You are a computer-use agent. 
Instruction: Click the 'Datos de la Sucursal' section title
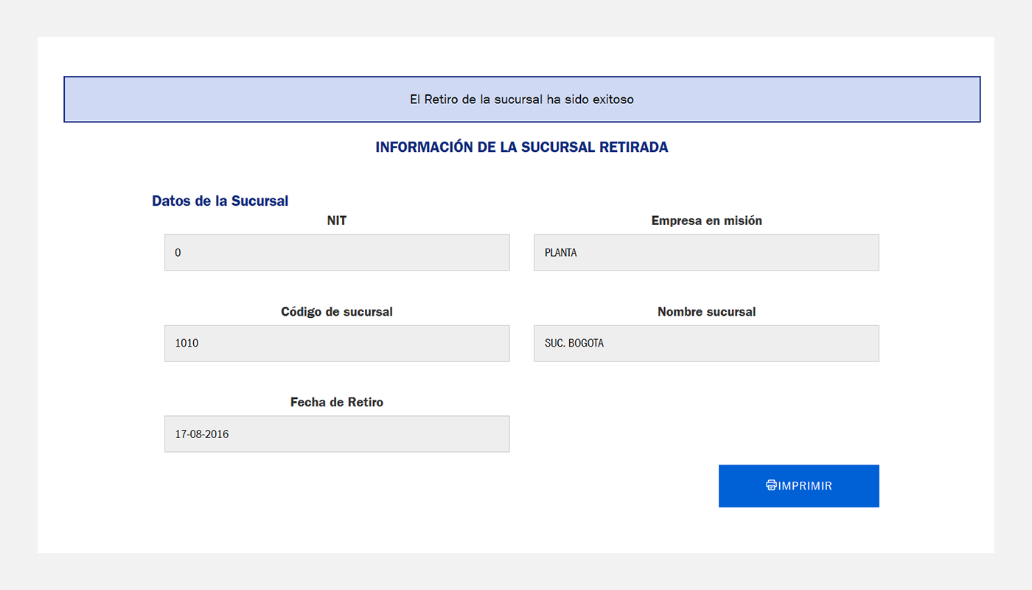[220, 201]
